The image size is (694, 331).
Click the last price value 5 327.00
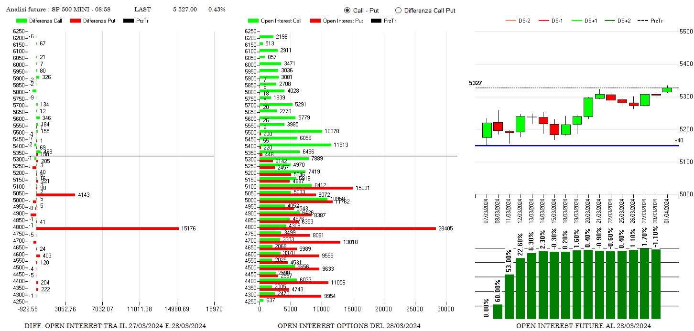point(185,10)
